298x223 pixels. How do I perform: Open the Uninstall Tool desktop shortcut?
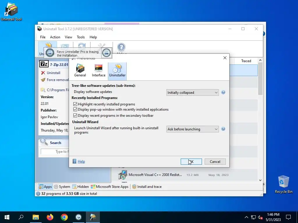11,12
